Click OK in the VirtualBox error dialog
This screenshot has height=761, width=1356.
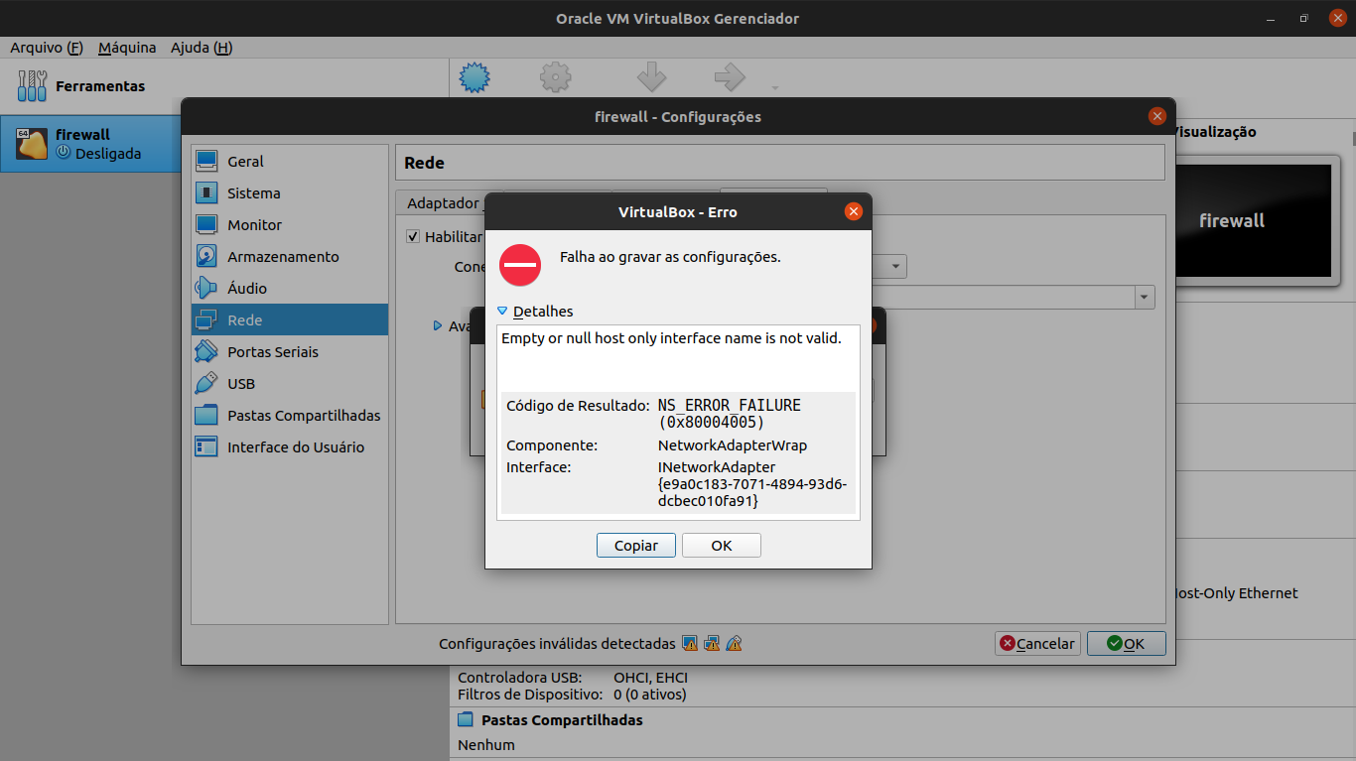coord(722,546)
